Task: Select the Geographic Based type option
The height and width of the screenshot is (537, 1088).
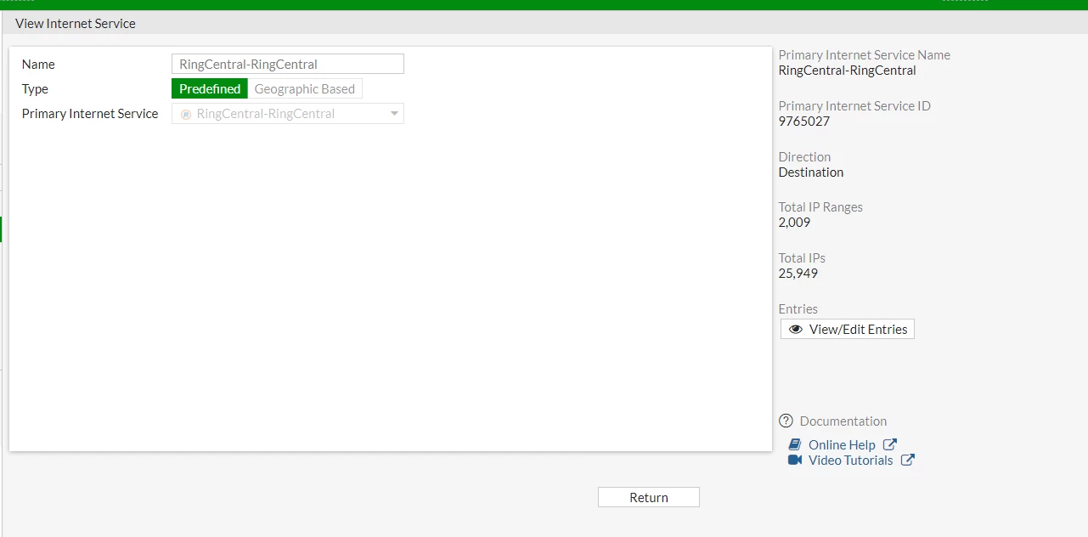Action: 305,89
